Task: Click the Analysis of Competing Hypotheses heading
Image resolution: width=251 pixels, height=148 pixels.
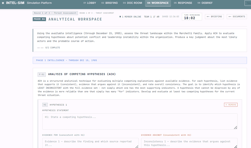Action: coord(82,74)
